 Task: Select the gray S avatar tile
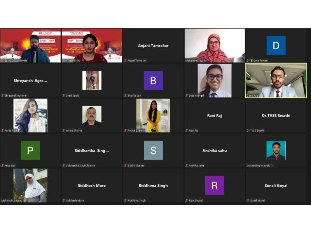click(153, 150)
